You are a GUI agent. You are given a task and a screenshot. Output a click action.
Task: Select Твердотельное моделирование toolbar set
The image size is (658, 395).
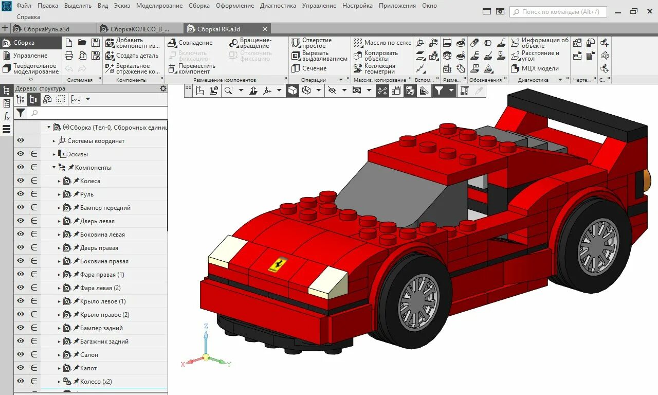(30, 68)
